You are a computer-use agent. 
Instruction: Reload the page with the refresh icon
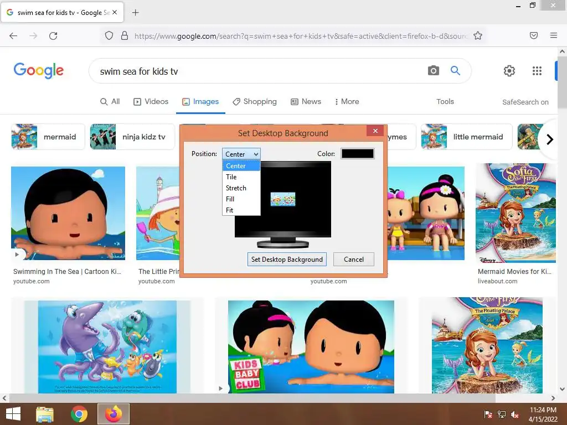pyautogui.click(x=53, y=36)
